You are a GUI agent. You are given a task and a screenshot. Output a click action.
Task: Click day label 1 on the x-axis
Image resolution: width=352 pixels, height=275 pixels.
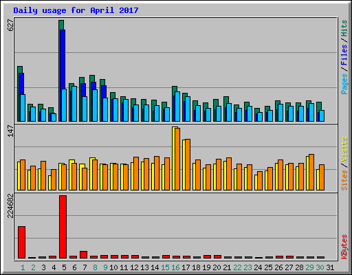click(x=23, y=267)
